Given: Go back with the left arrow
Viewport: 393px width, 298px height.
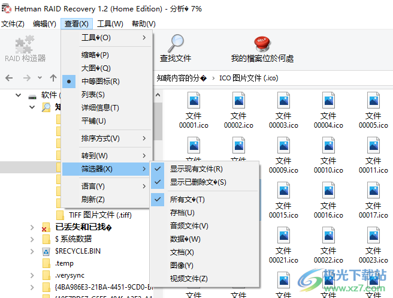Looking at the screenshot, I should 9,78.
